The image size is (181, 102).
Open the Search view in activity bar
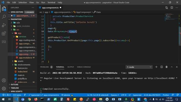click(x=4, y=17)
